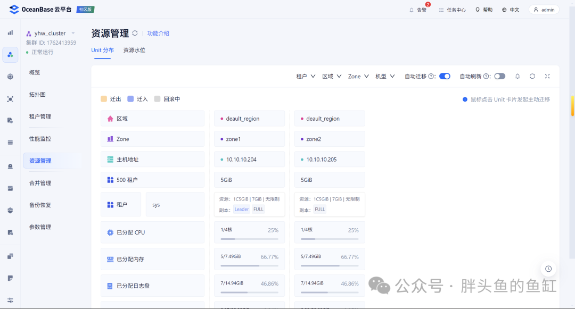Turn off the 自动迁移 switch
The width and height of the screenshot is (575, 309).
point(445,76)
